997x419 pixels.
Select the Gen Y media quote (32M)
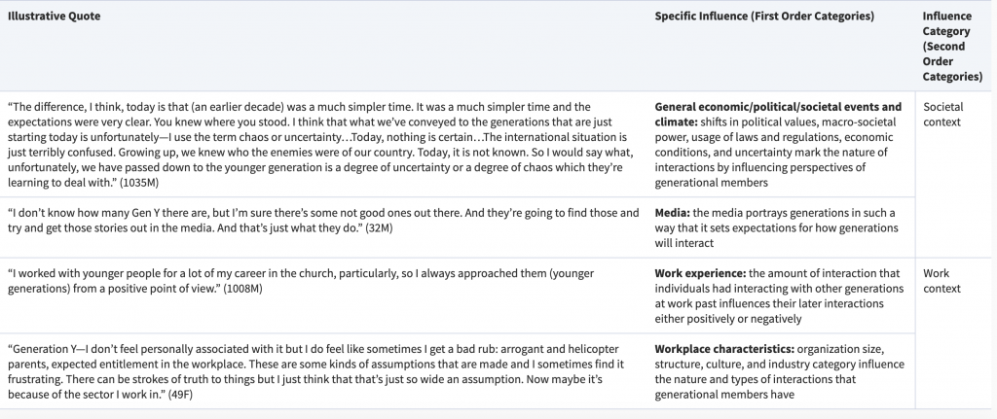click(x=324, y=221)
